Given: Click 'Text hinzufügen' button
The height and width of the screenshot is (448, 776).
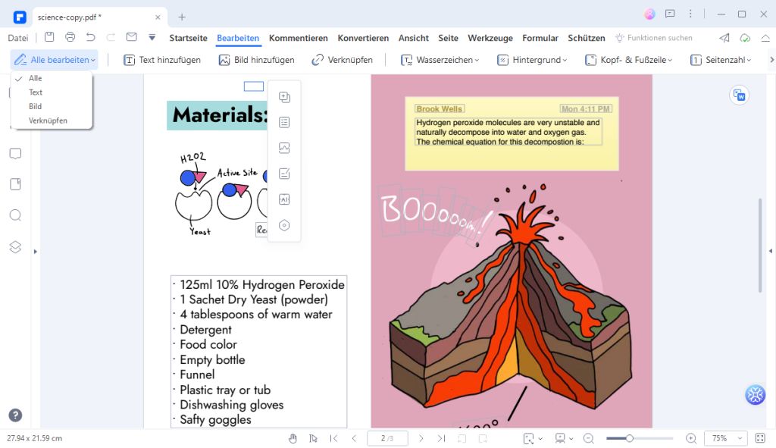Looking at the screenshot, I should click(162, 60).
